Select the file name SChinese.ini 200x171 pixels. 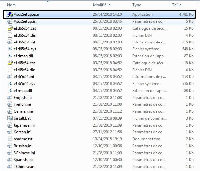pos(24,153)
